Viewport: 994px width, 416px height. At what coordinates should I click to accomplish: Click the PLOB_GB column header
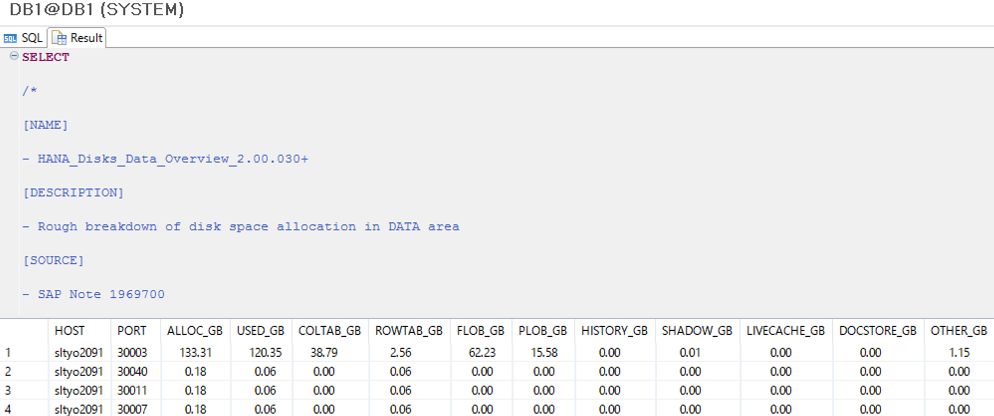tap(543, 331)
